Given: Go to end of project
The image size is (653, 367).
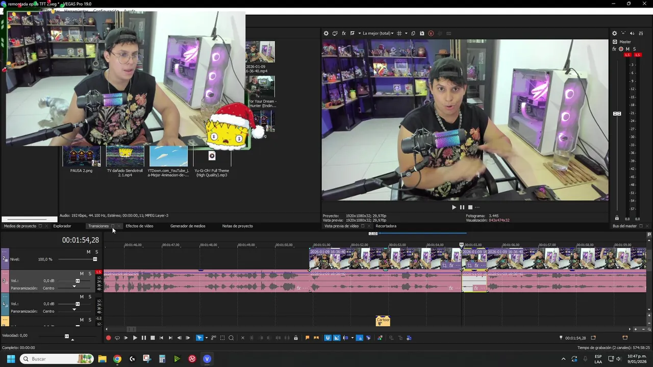Looking at the screenshot, I should 170,337.
